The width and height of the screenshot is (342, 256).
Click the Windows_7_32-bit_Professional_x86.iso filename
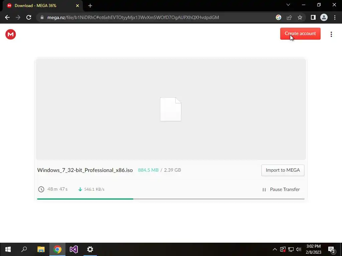pos(85,170)
